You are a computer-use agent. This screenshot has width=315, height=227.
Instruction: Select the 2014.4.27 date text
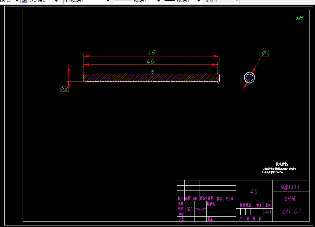click(x=201, y=209)
